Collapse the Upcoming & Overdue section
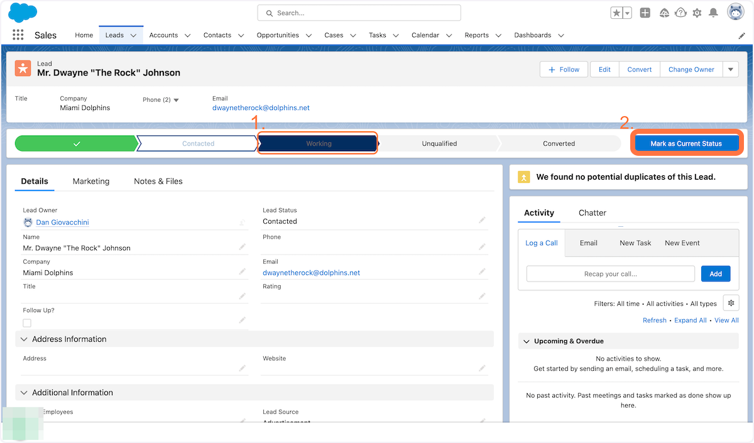 [526, 341]
